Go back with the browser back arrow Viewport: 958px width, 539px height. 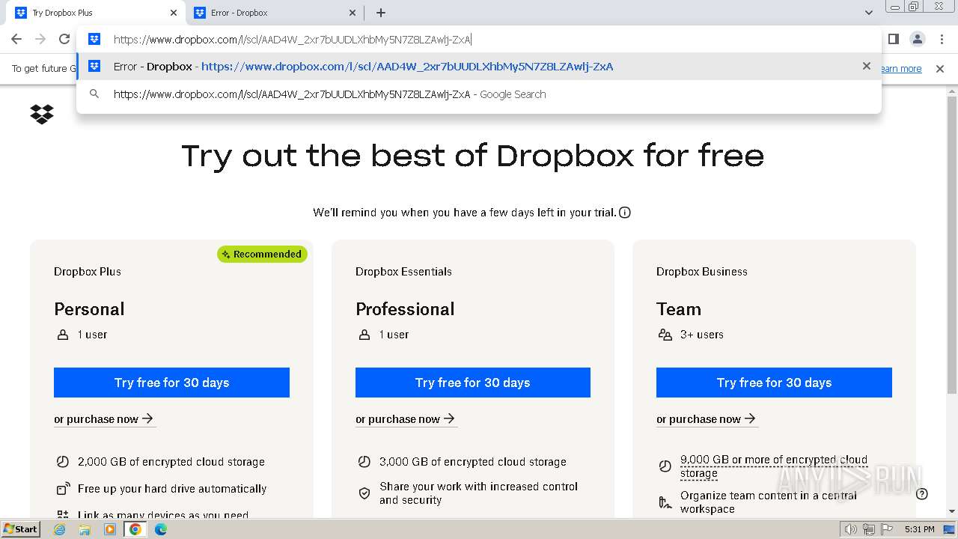(x=16, y=39)
